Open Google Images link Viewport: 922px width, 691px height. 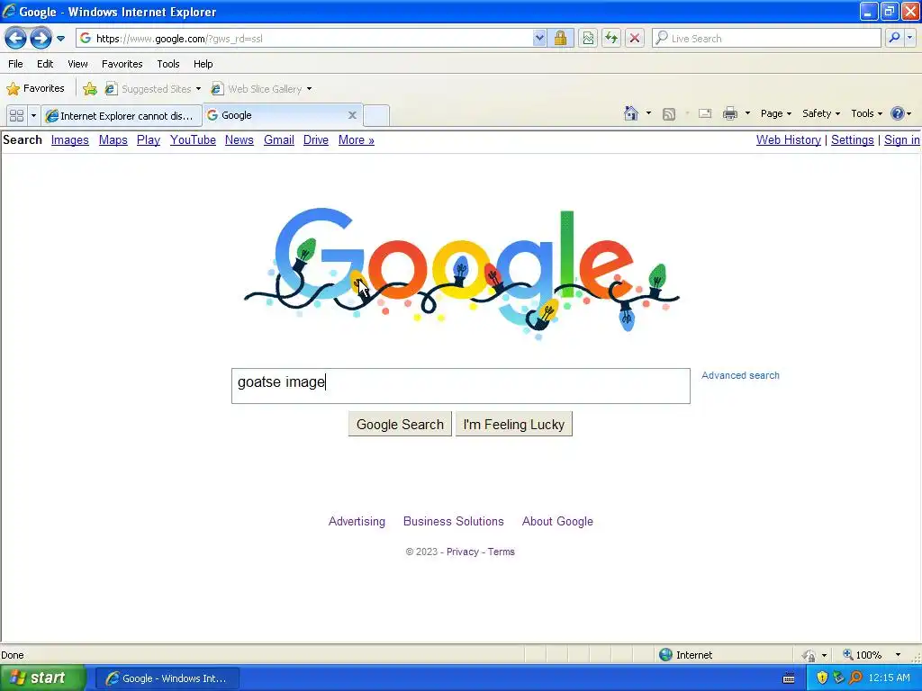click(70, 140)
